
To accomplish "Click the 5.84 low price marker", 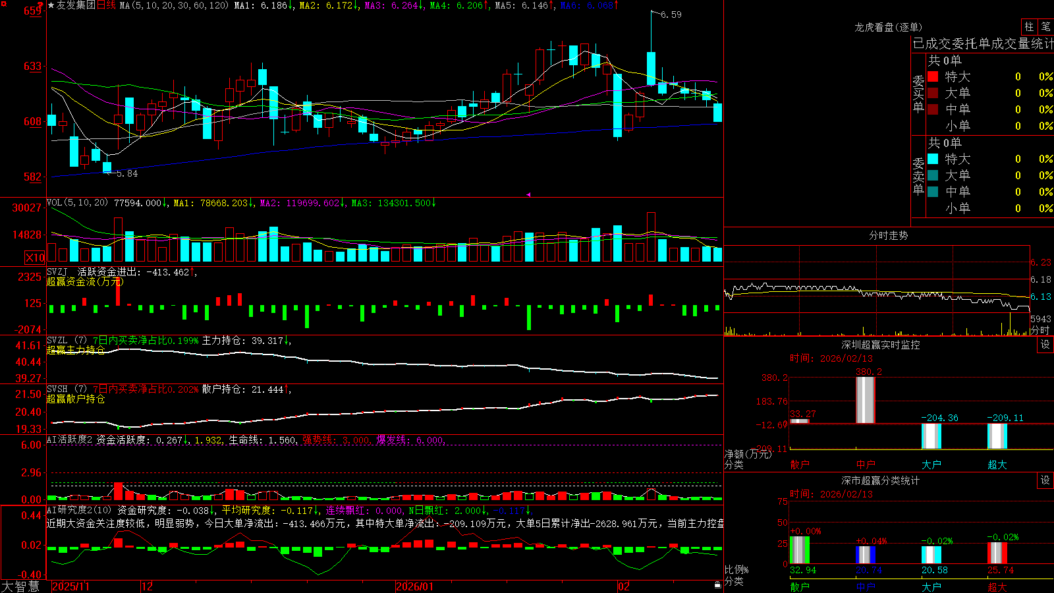I will tap(127, 173).
